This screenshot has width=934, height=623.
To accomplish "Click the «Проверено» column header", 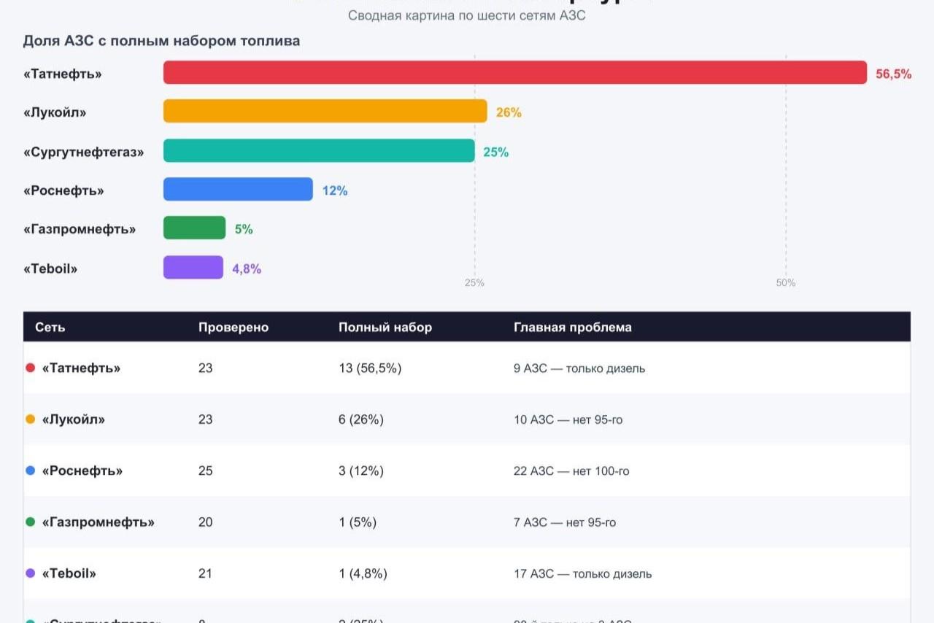I will [x=233, y=327].
